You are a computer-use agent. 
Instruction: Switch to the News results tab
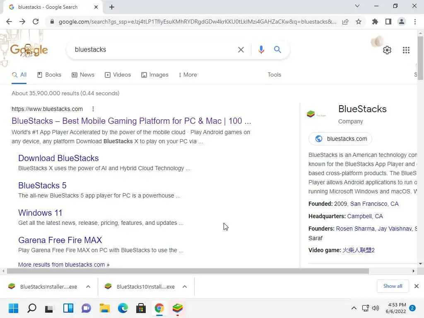click(x=83, y=75)
